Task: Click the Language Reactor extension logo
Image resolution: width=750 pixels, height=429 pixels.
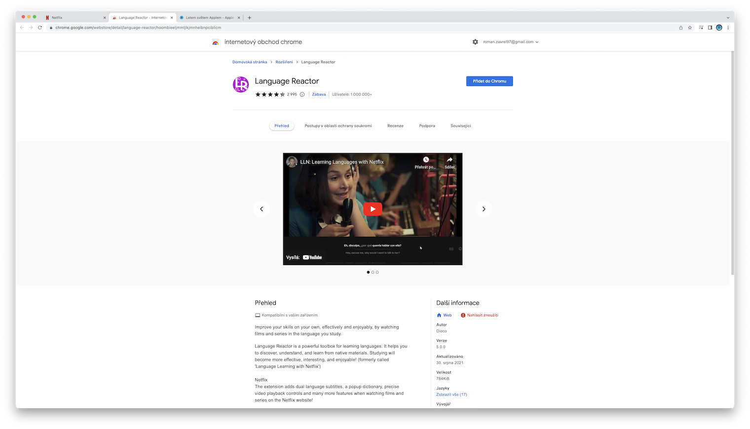Action: click(240, 84)
